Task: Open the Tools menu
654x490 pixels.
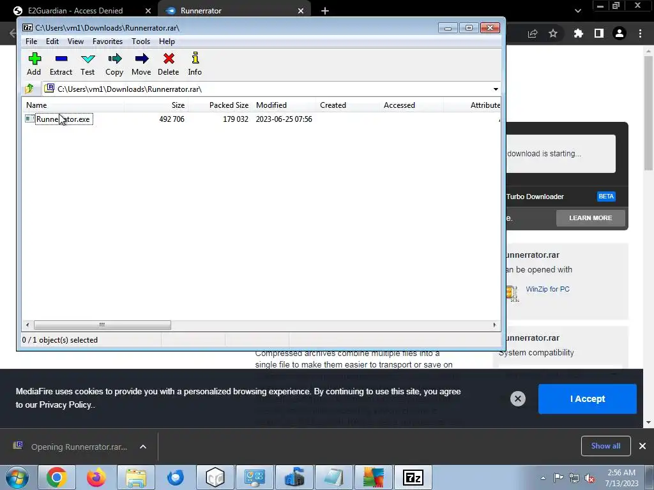Action: (x=141, y=41)
